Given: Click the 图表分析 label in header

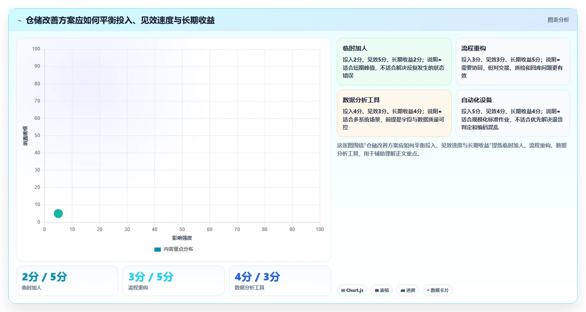Looking at the screenshot, I should [558, 20].
